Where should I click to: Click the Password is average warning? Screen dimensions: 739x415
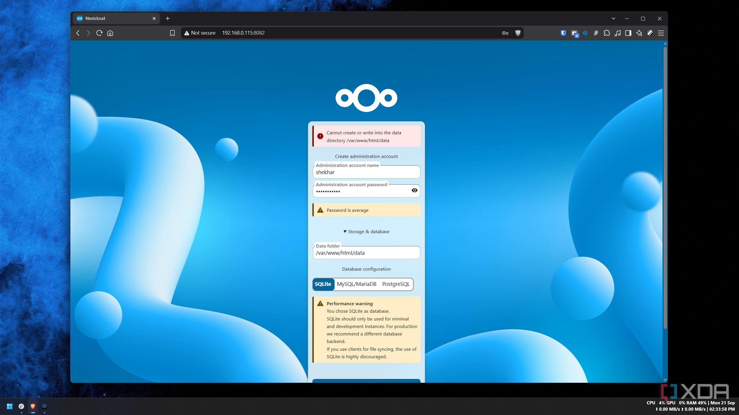pos(366,210)
